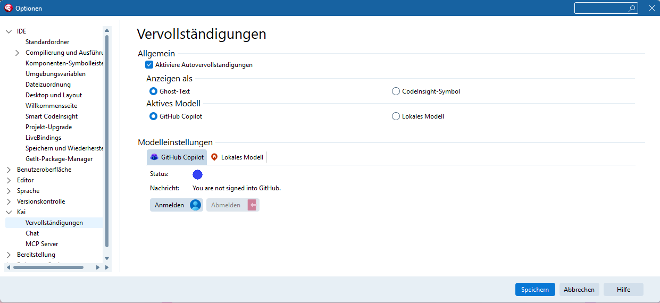Open the Willkommensseite settings

[x=51, y=106]
